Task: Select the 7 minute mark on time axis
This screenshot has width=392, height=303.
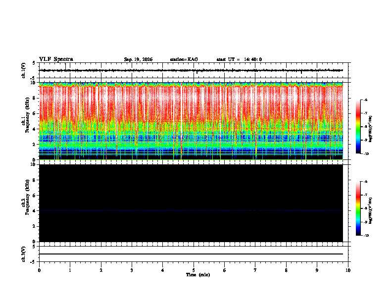Action: click(x=255, y=270)
